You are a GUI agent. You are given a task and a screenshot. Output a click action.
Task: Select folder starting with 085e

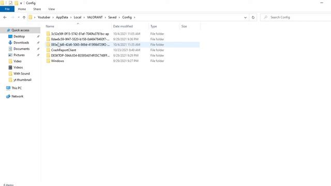81,45
